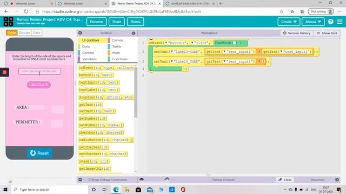Clear the debug console
Viewport: 346px width, 194px height.
(285, 179)
